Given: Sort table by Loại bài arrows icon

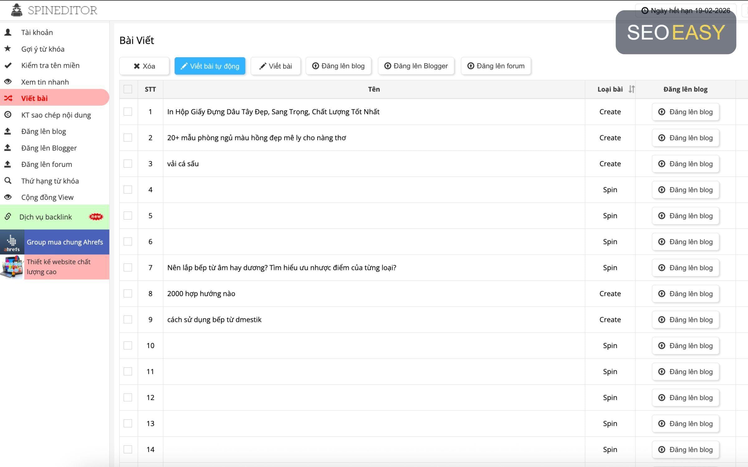Looking at the screenshot, I should pyautogui.click(x=631, y=89).
